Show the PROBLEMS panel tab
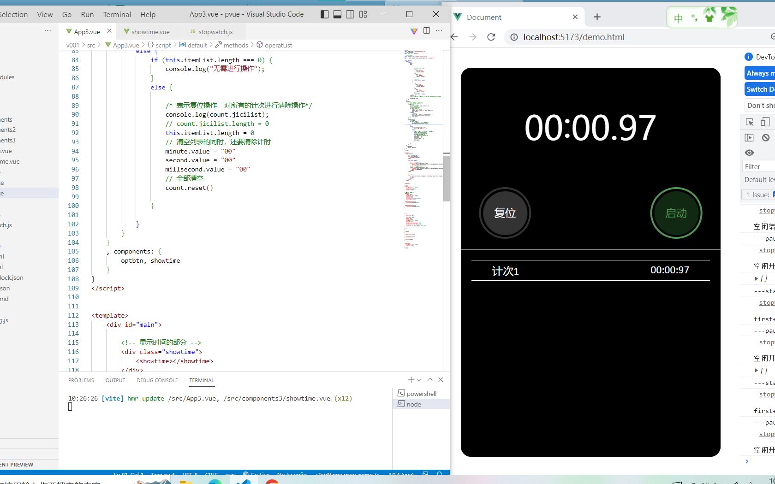The width and height of the screenshot is (775, 484). [81, 380]
